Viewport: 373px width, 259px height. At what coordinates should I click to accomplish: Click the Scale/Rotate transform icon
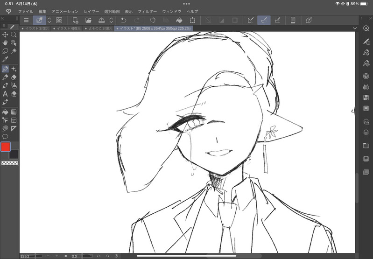pos(192,20)
